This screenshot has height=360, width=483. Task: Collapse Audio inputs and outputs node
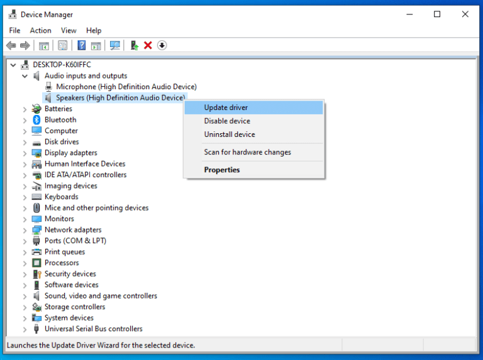(25, 76)
